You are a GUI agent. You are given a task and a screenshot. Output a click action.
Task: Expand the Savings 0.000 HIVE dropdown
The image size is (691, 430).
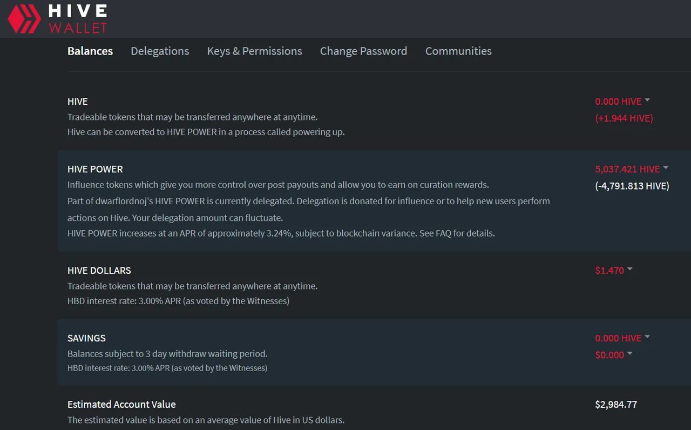[x=622, y=338]
